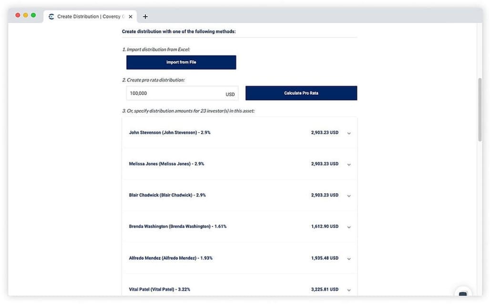491x304 pixels.
Task: Click the yellow macOS minimize button
Action: click(x=26, y=15)
